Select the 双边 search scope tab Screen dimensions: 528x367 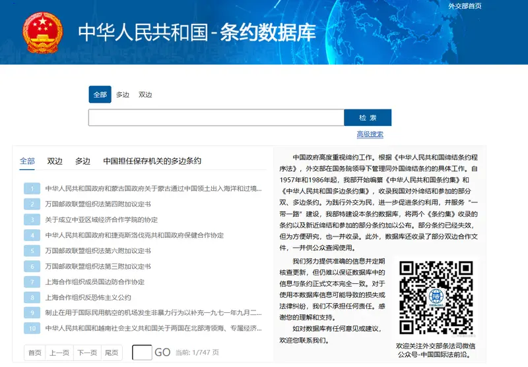pos(145,95)
